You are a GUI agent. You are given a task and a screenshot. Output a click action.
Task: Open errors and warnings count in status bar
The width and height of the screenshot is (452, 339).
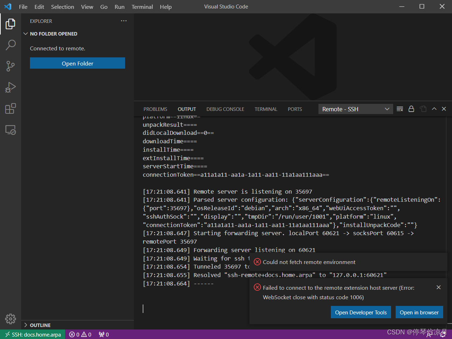[80, 334]
